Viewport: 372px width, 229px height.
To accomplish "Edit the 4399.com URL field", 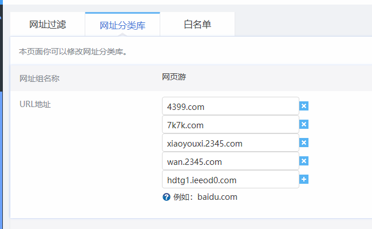I will click(231, 106).
